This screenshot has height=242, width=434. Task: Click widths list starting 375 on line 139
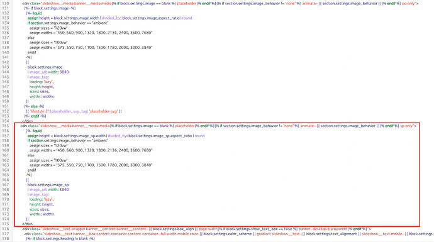click(91, 48)
